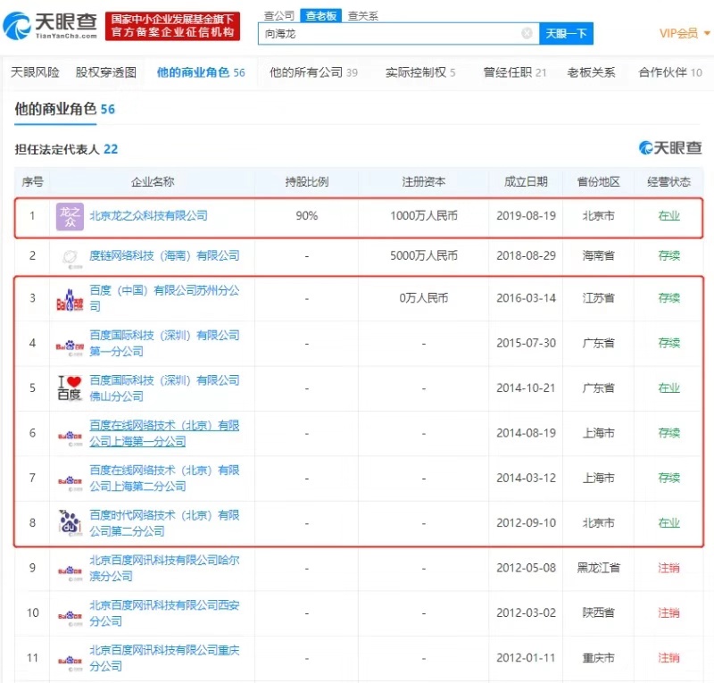Screen dimensions: 714x683
Task: Open the 合作伙伴 10 tab
Action: [670, 72]
